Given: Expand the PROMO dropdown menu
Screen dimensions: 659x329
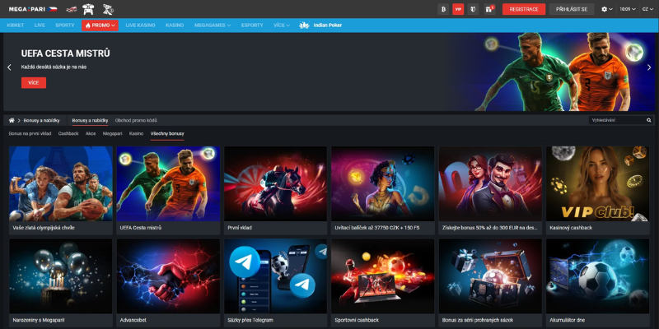Looking at the screenshot, I should point(100,25).
